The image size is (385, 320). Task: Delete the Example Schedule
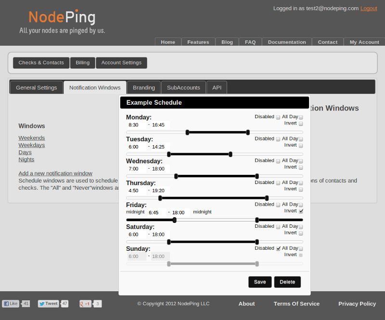[x=287, y=282]
